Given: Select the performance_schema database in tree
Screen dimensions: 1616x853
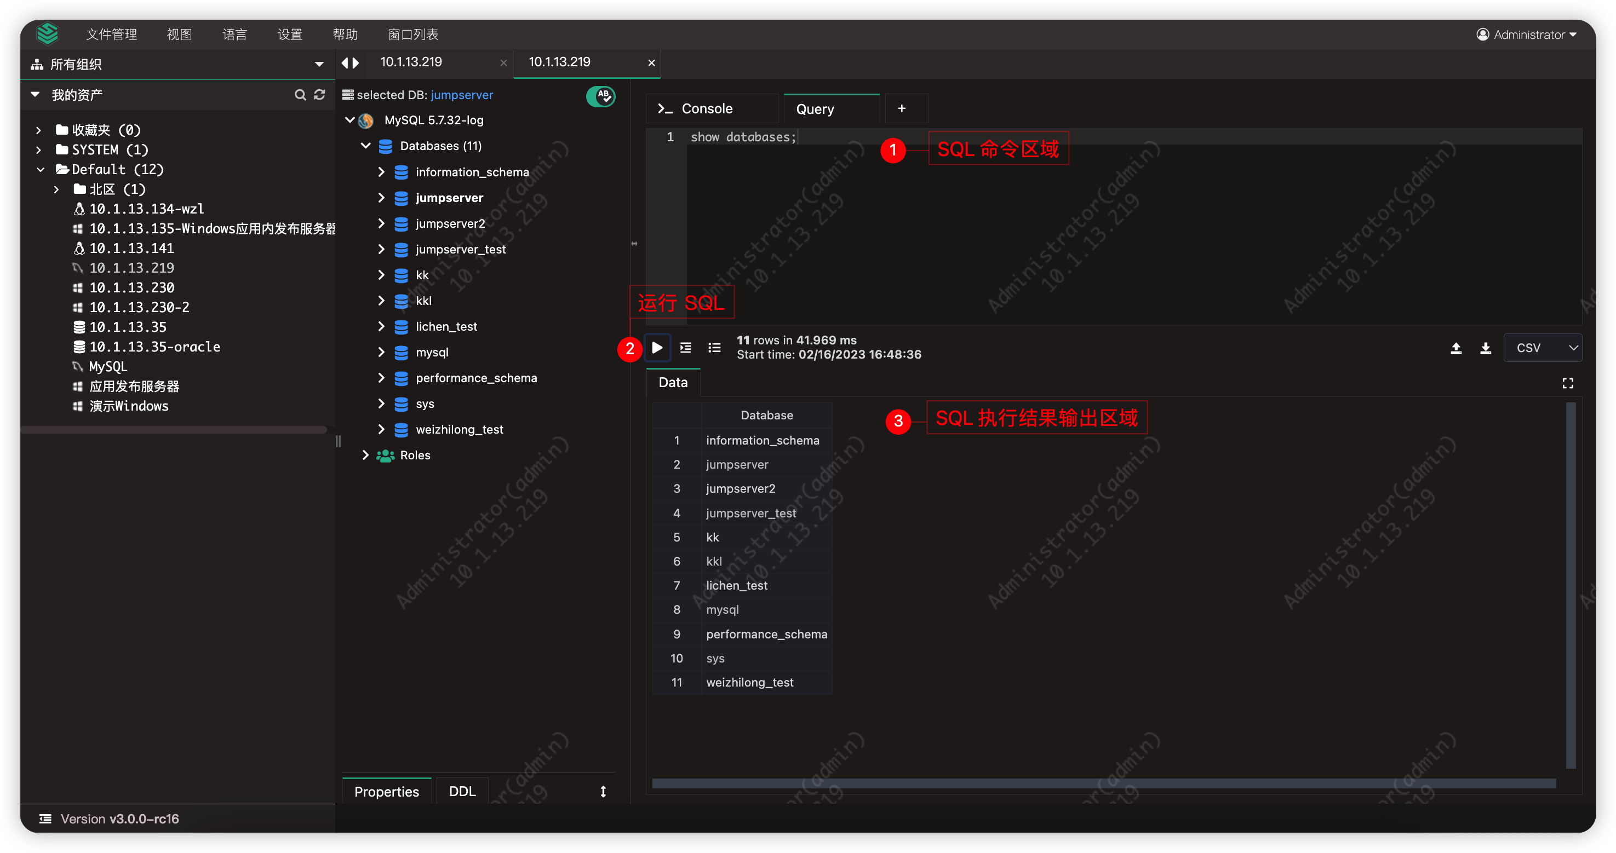Looking at the screenshot, I should coord(476,378).
